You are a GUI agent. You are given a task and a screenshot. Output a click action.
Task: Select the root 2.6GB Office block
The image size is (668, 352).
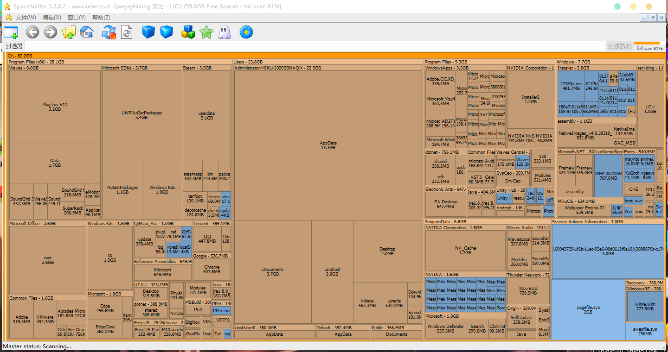[x=48, y=260]
